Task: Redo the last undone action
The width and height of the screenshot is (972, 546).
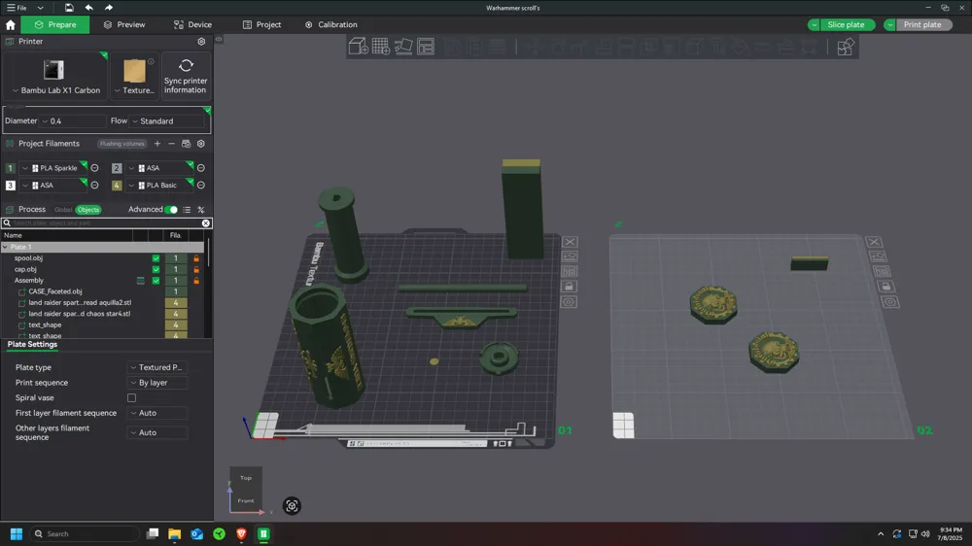Action: [109, 8]
